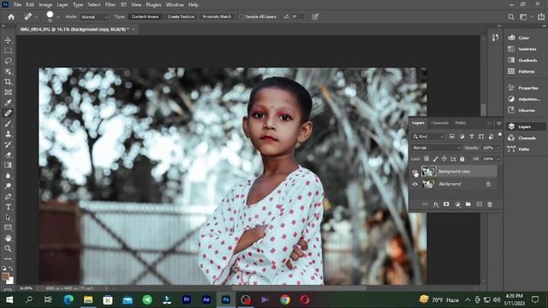Viewport: 548px width, 308px height.
Task: Select the Frame tool
Action: click(x=8, y=92)
